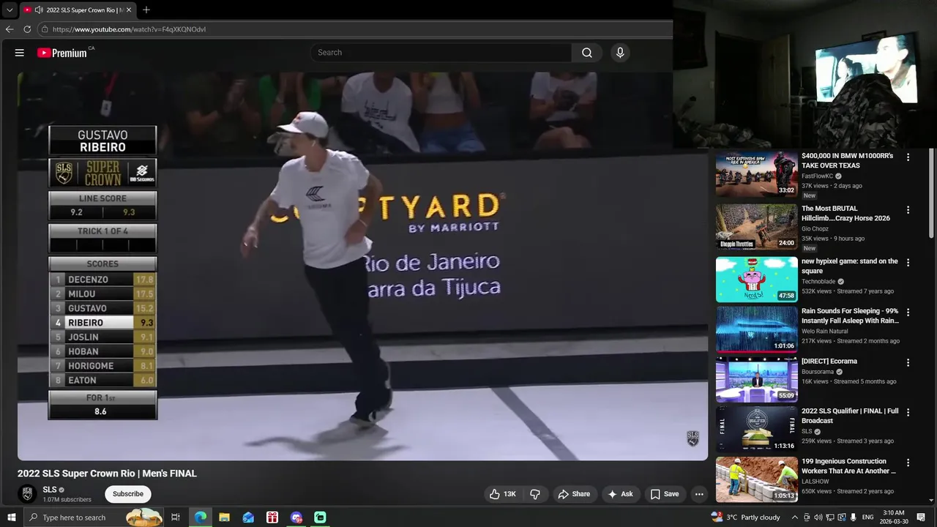Close the 2022 SLS Super Crown tab
This screenshot has height=527, width=937.
tap(129, 10)
